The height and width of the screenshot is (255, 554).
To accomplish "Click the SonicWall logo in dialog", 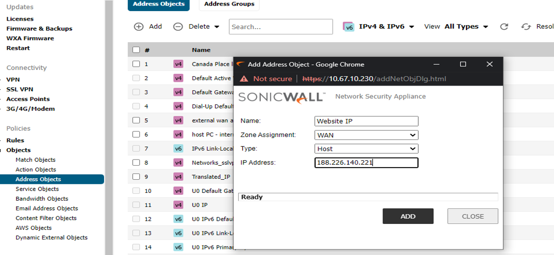I will tap(282, 97).
